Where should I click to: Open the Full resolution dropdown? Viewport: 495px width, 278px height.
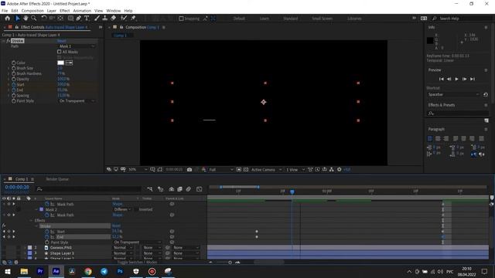tap(221, 170)
